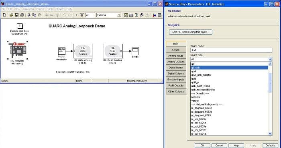The width and height of the screenshot is (281, 148).
Task: Click the Copy toolbar icon
Action: point(34,15)
